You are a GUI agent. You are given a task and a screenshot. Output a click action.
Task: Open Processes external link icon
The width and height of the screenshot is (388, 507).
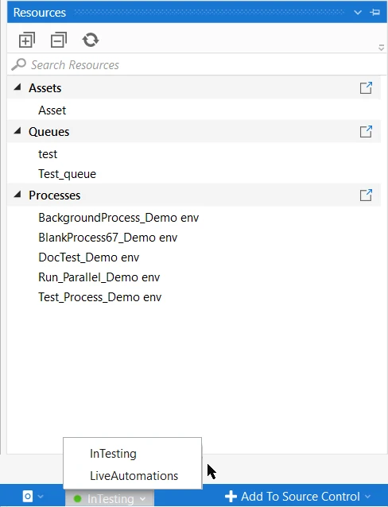[366, 195]
